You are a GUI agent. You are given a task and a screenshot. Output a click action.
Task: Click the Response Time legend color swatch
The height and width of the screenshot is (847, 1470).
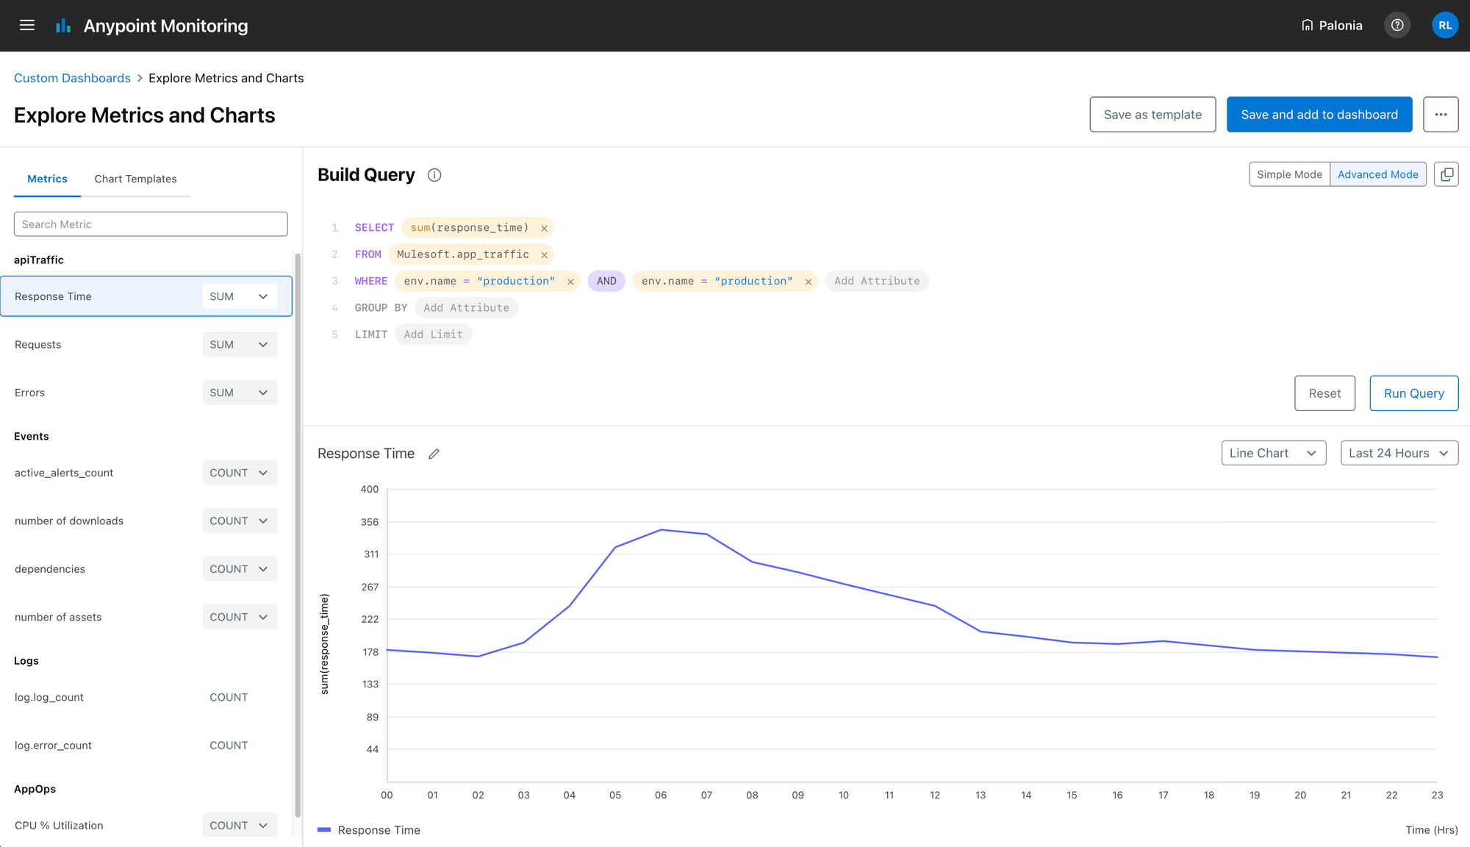point(324,830)
